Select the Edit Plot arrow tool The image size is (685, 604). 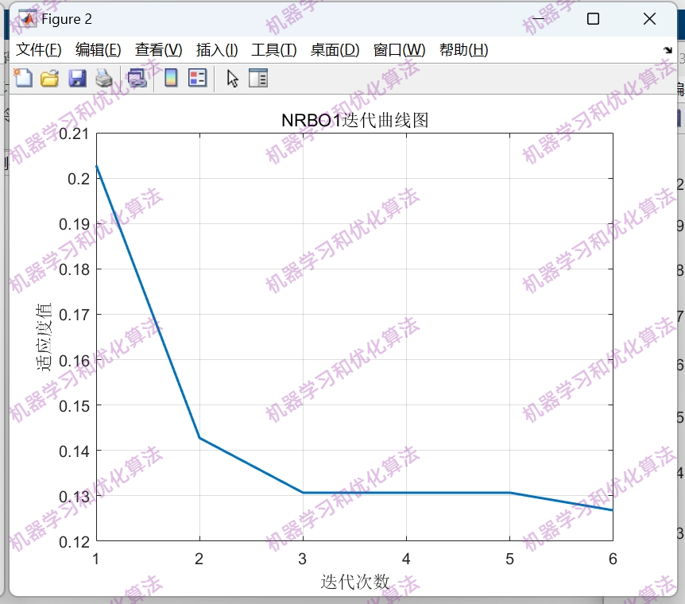click(x=232, y=79)
